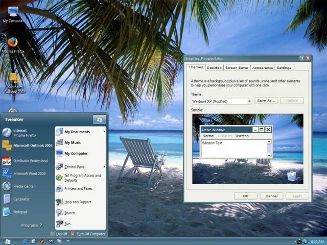Expand Control Panel submenu
Viewport: 327px width, 245px height.
104,167
